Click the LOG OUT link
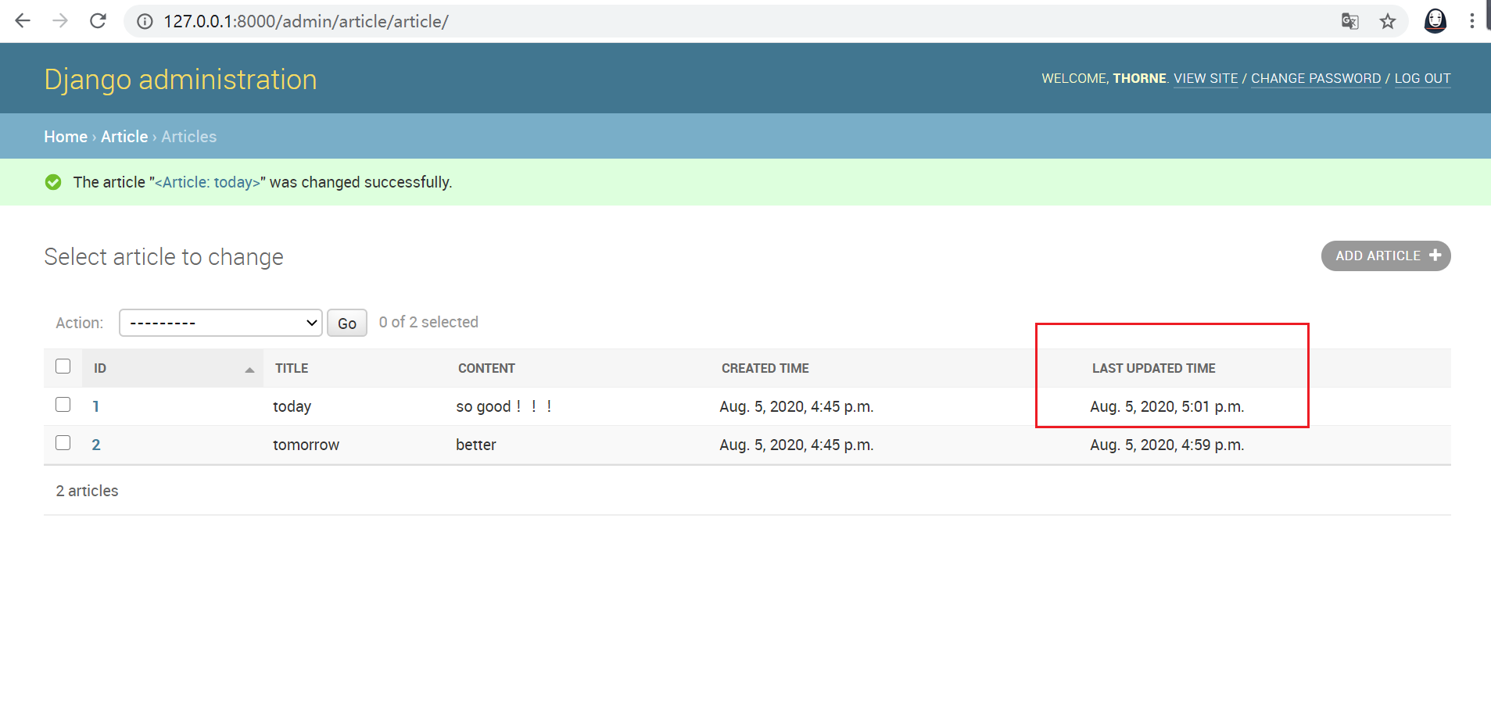The image size is (1491, 715). tap(1422, 78)
